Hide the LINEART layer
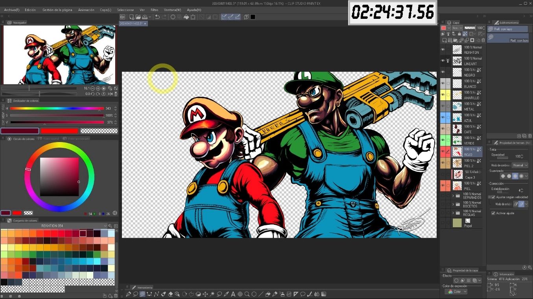 (443, 61)
